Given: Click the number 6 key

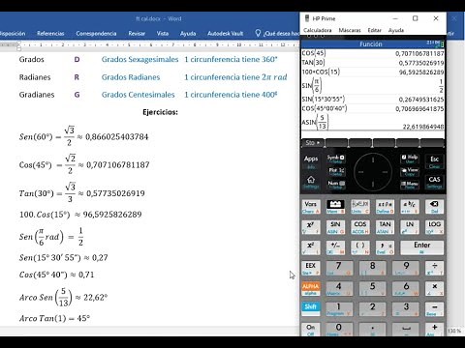Looking at the screenshot, I should click(406, 289).
